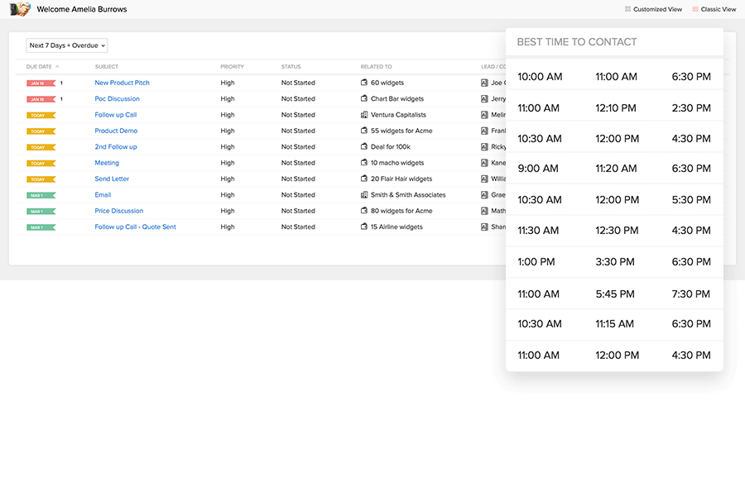745x496 pixels.
Task: Open the Product Demo task
Action: [x=116, y=131]
